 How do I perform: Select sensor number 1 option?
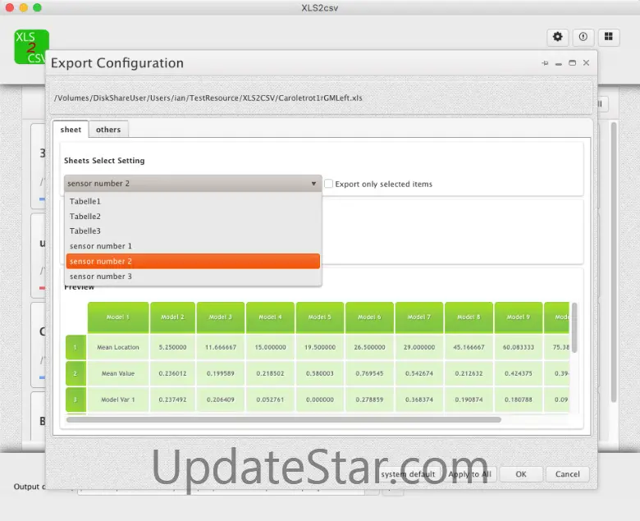[x=193, y=246]
